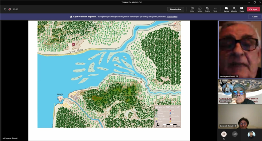The height and width of the screenshot is (141, 262).
Task: Open the Sohbet chat panel
Action: [200, 9]
